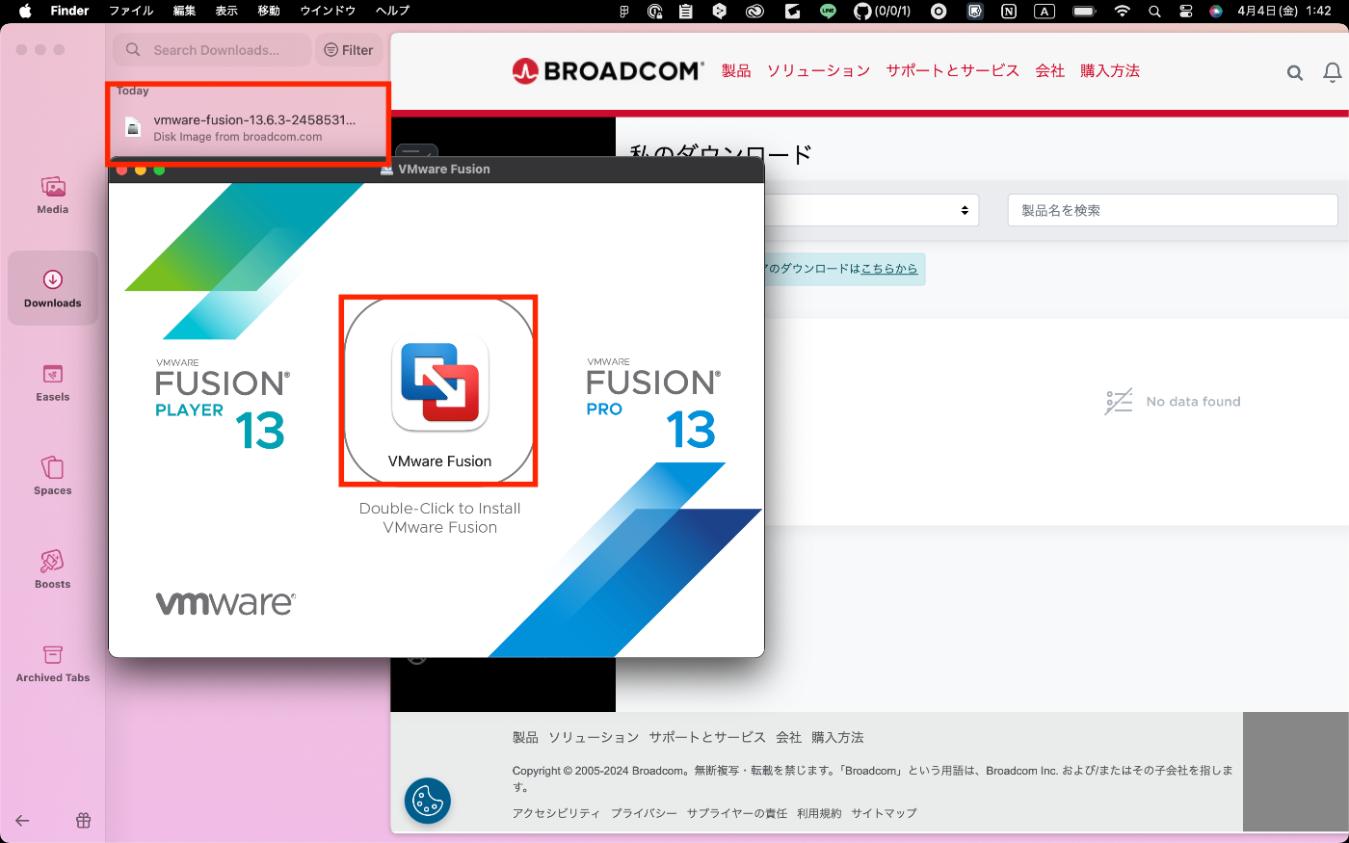Open the clipboard manager menu bar icon
The image size is (1349, 843).
[x=685, y=12]
